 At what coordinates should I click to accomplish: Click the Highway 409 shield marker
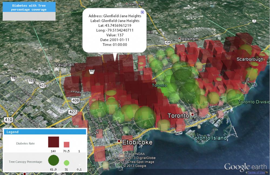click(76, 101)
